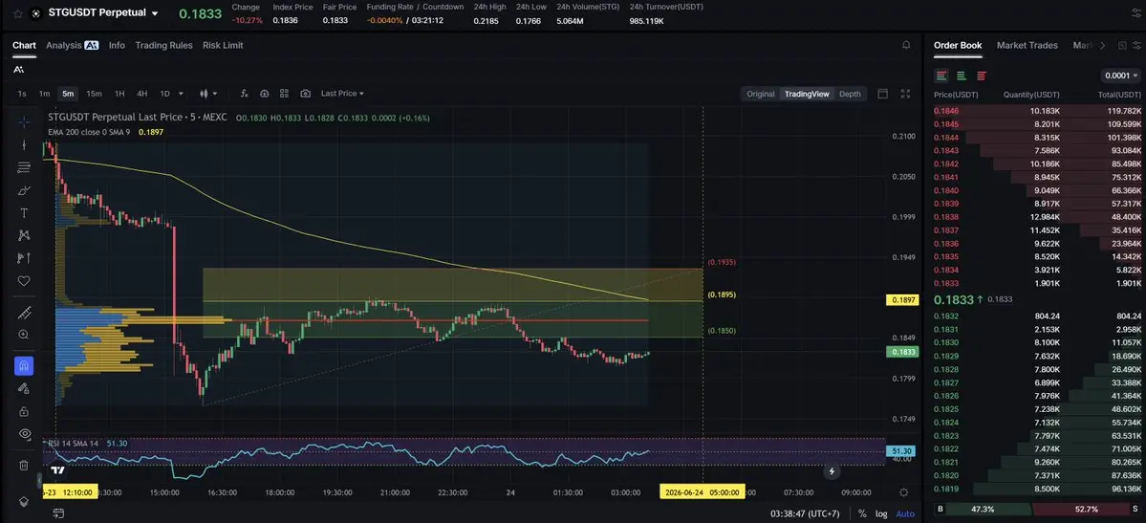The image size is (1146, 523).
Task: Switch chart to Depth view
Action: click(850, 94)
